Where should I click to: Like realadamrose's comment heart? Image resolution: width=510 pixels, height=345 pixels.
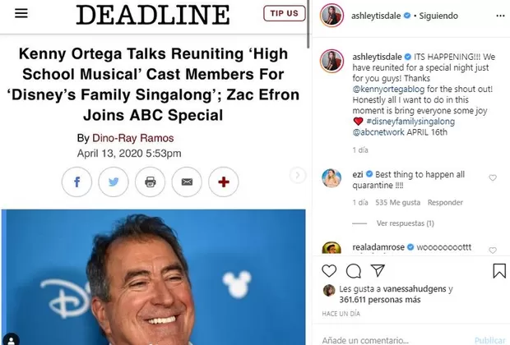(x=493, y=251)
